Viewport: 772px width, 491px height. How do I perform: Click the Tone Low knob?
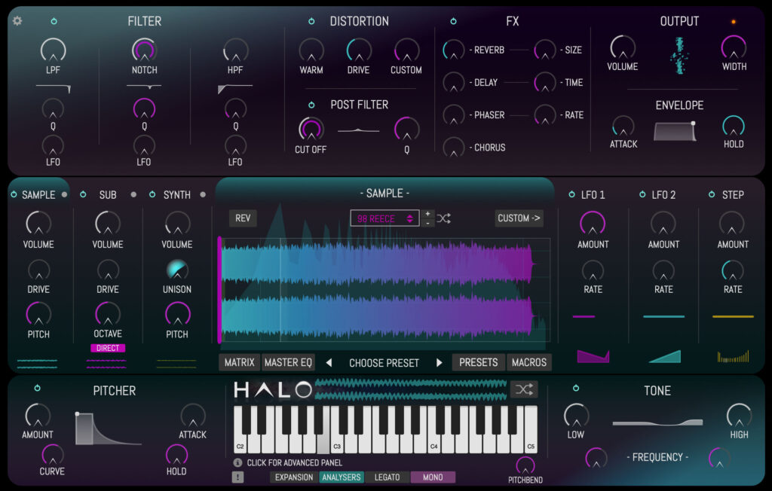576,416
